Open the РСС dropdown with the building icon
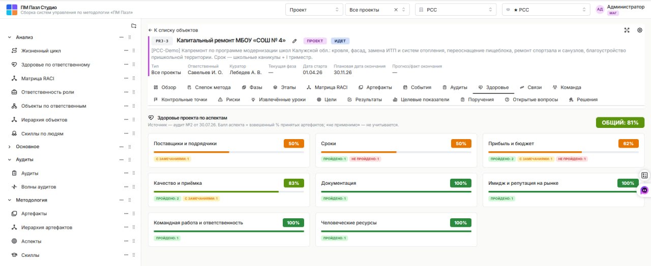Screen dimensions: 651x266 pos(456,10)
